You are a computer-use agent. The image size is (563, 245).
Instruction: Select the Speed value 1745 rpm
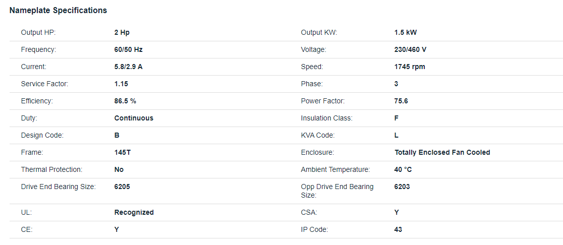click(x=410, y=67)
